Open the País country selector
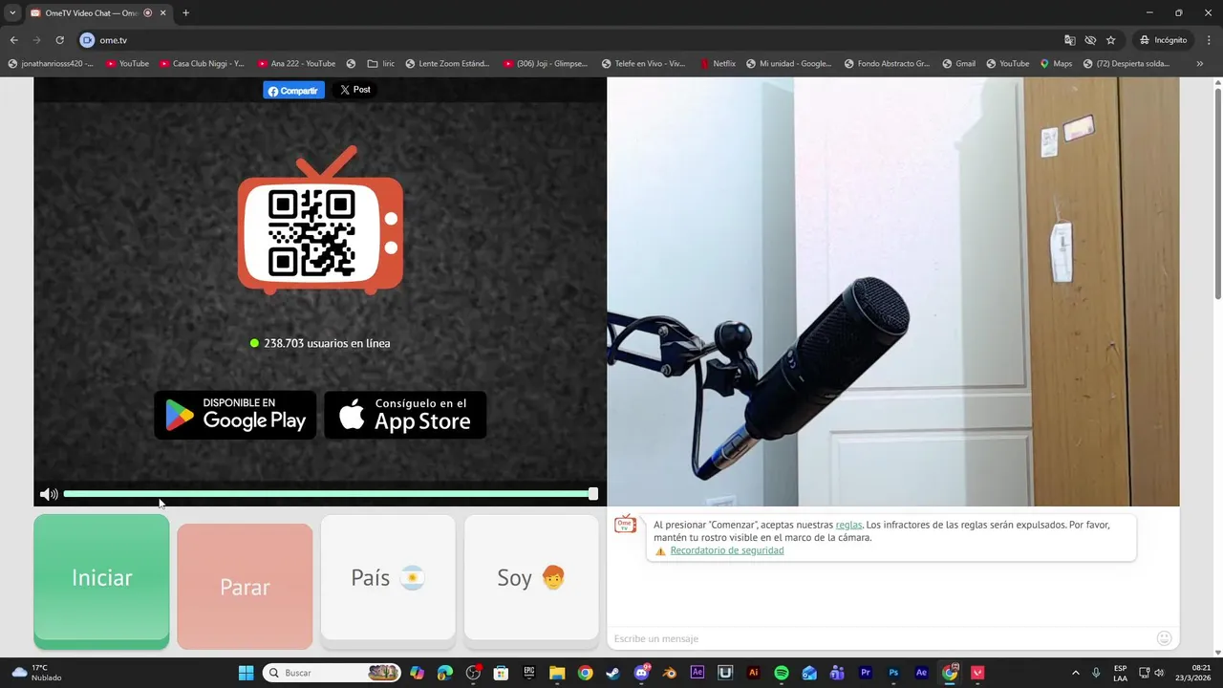This screenshot has width=1223, height=688. pos(388,577)
